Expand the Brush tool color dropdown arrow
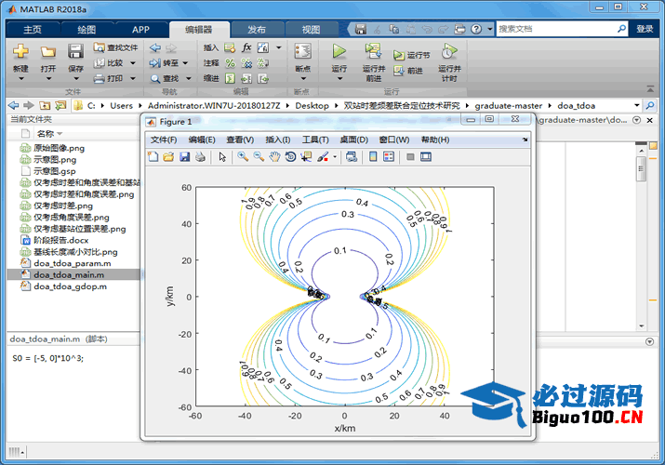The height and width of the screenshot is (465, 665). pos(335,157)
